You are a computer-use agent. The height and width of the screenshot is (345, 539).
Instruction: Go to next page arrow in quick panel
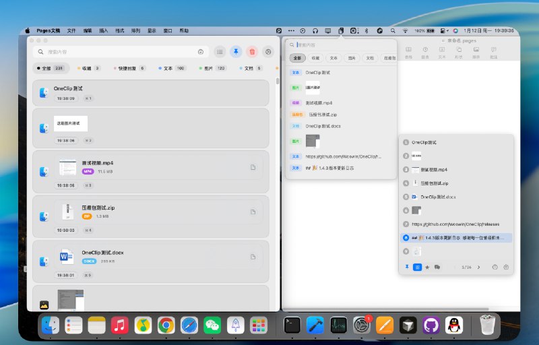479,268
